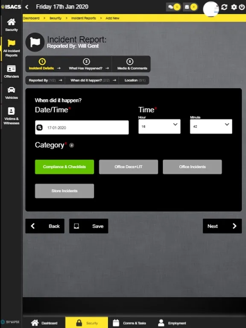Viewport: 246px width, 328px height.
Task: Click the power logout icon
Action: (x=242, y=7)
